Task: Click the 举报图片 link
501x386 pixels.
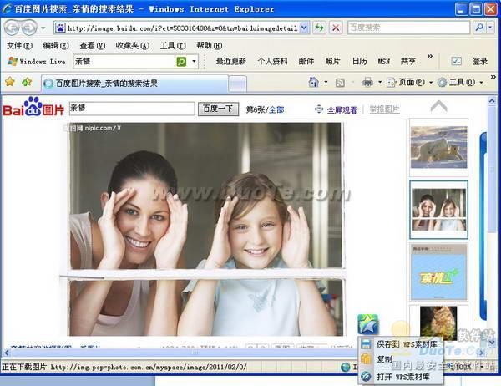Action: pyautogui.click(x=384, y=109)
